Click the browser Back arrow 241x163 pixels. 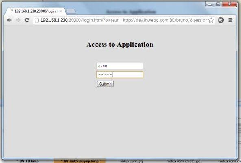point(9,20)
